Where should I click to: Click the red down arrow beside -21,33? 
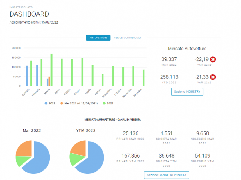click(213, 77)
